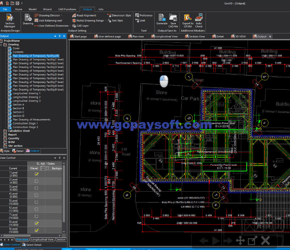Open the Longitudinal View document tab
This screenshot has height=250, width=290.
[164, 36]
